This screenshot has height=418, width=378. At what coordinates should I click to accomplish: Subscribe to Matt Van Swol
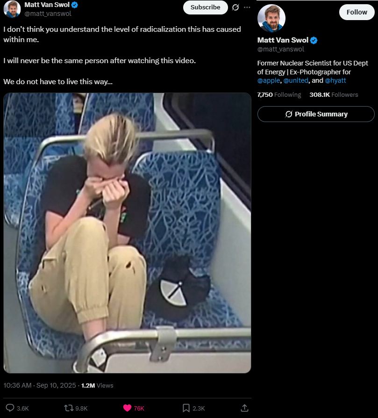(x=206, y=7)
